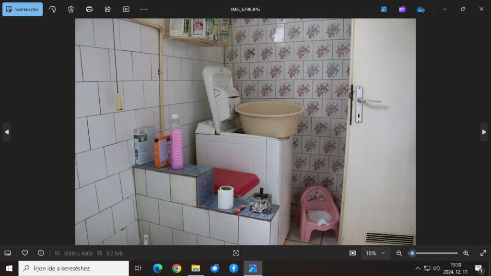Open the purple Clipchamp video editor icon

(402, 9)
